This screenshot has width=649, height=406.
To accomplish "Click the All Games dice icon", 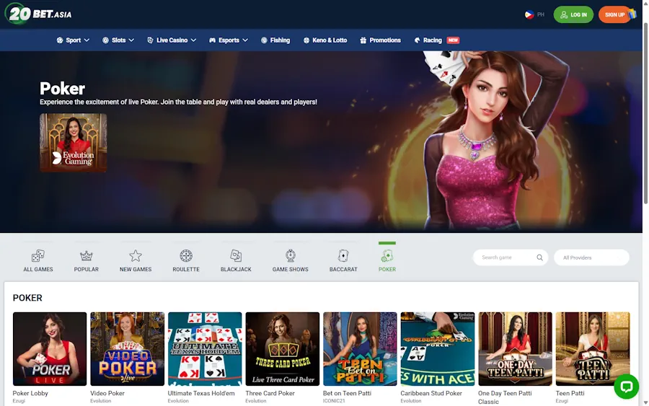I will (x=38, y=256).
